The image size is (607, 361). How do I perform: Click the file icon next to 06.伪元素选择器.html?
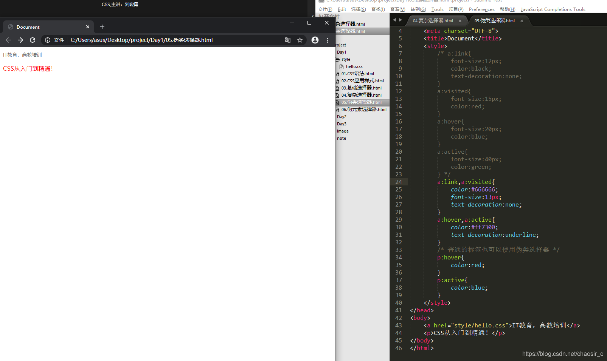pos(337,110)
